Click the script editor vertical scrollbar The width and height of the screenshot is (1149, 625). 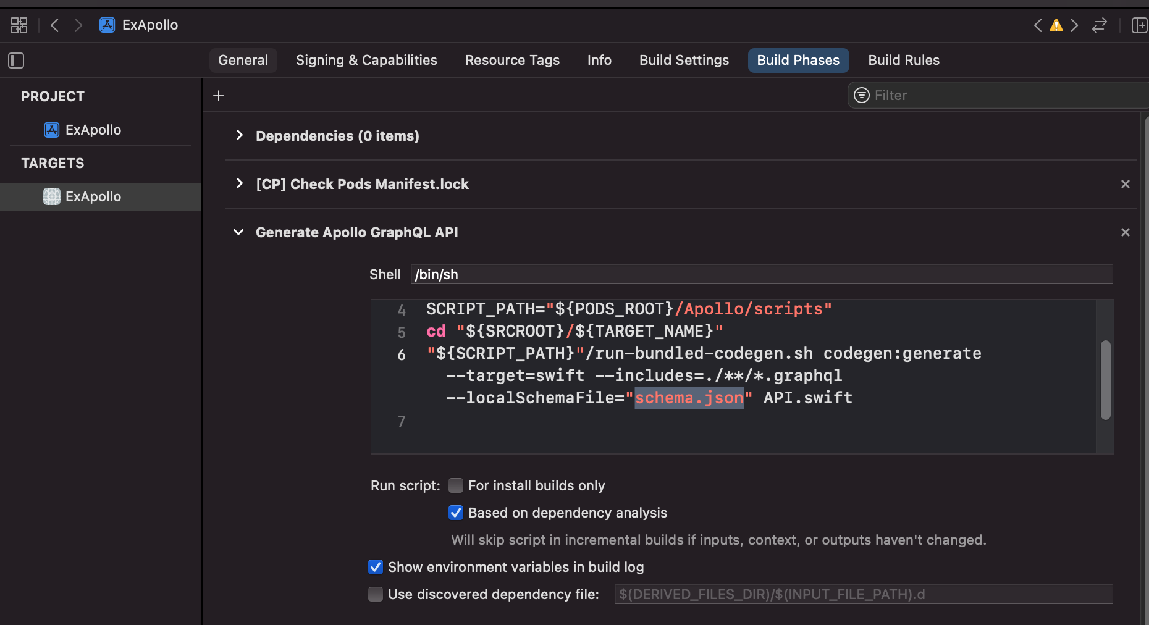1106,380
